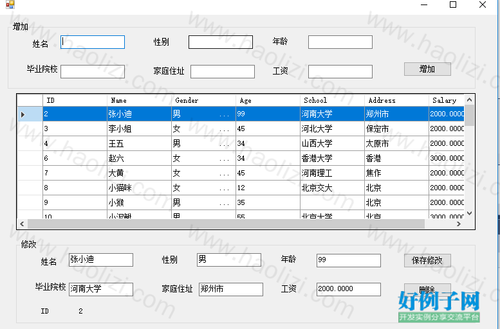Select the 大黄 name cell
500x329 pixels.
[x=140, y=173]
